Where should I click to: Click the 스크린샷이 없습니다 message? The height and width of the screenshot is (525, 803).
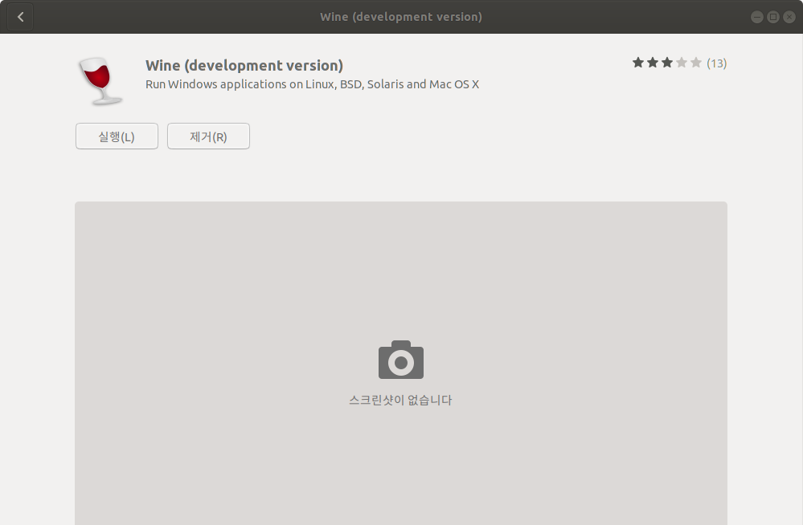coord(400,400)
